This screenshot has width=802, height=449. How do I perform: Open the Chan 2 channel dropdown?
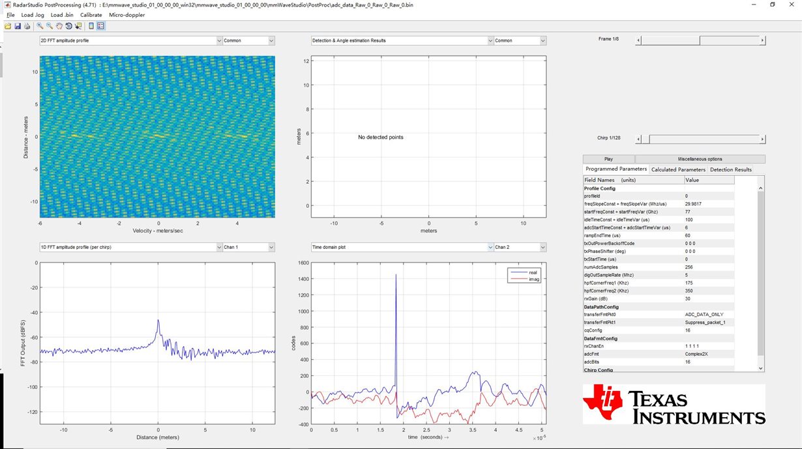(x=520, y=247)
